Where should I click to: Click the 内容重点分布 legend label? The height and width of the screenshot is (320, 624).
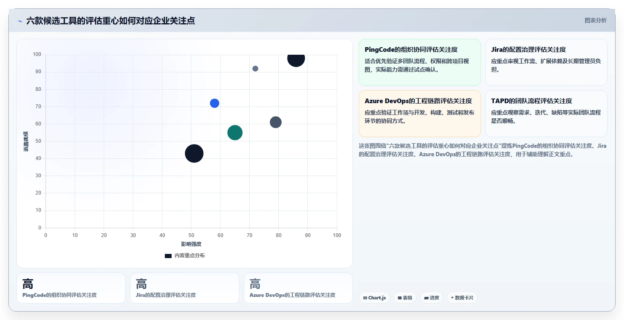(190, 256)
